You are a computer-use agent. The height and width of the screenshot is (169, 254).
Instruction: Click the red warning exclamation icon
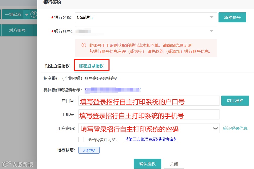[x=84, y=45]
